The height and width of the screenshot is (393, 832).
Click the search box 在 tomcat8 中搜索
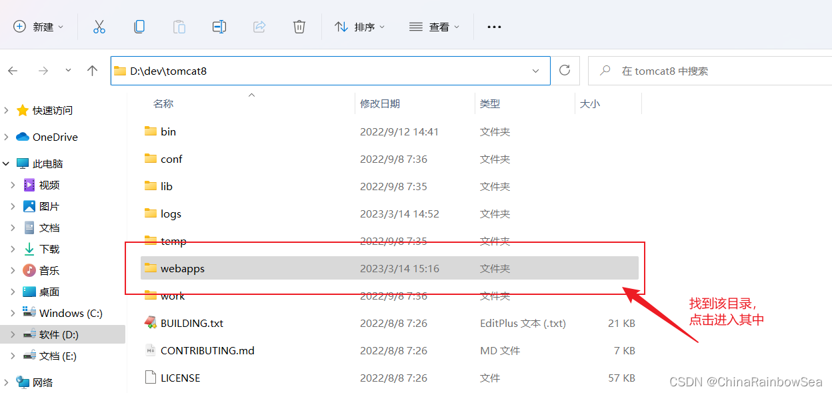point(710,71)
